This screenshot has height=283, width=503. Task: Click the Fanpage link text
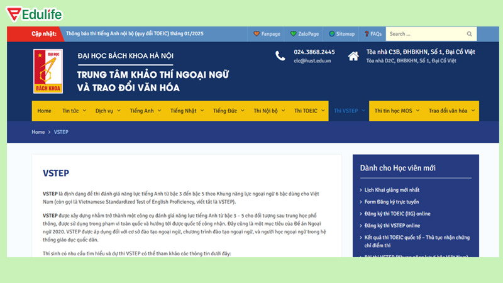point(270,34)
